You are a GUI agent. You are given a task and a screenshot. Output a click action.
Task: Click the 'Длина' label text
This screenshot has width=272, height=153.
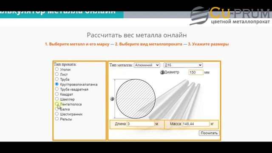click(120, 124)
